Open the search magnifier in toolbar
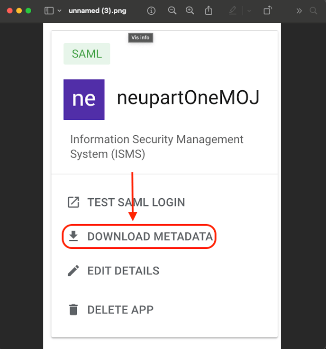The image size is (326, 349). point(313,11)
